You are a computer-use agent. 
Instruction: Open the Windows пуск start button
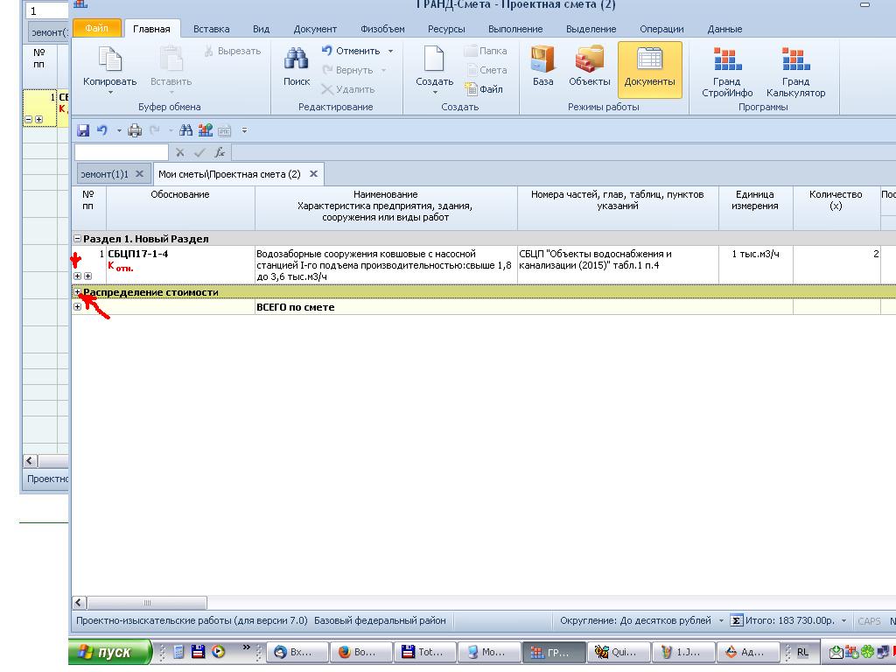pyautogui.click(x=110, y=652)
